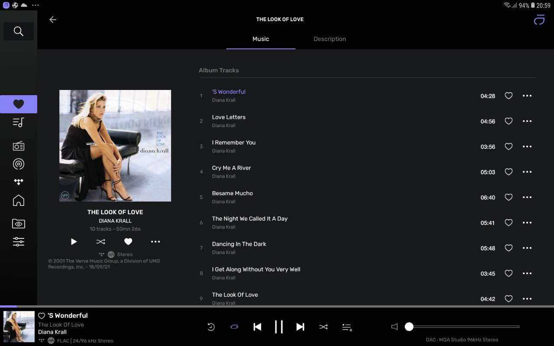Open the home icon in sidebar

pyautogui.click(x=18, y=200)
